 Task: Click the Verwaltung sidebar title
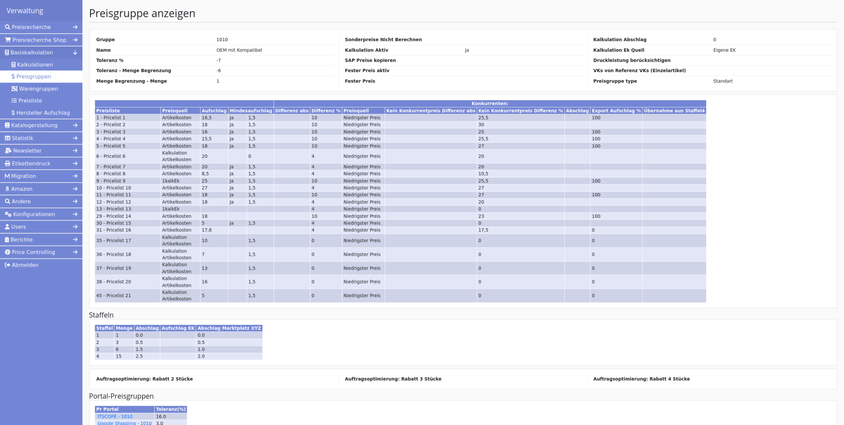pyautogui.click(x=25, y=11)
